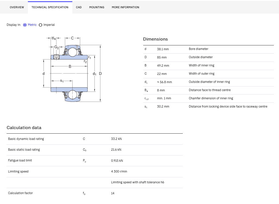Click the value ≈ 56.8 mm
This screenshot has width=279, height=204.
pos(165,82)
